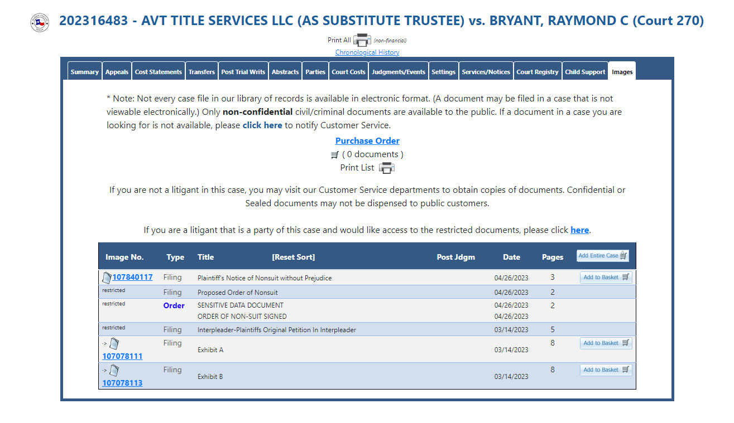The width and height of the screenshot is (734, 423).
Task: Click 'SENSITIVE DATA DOCUMENT' text
Action: 241,305
